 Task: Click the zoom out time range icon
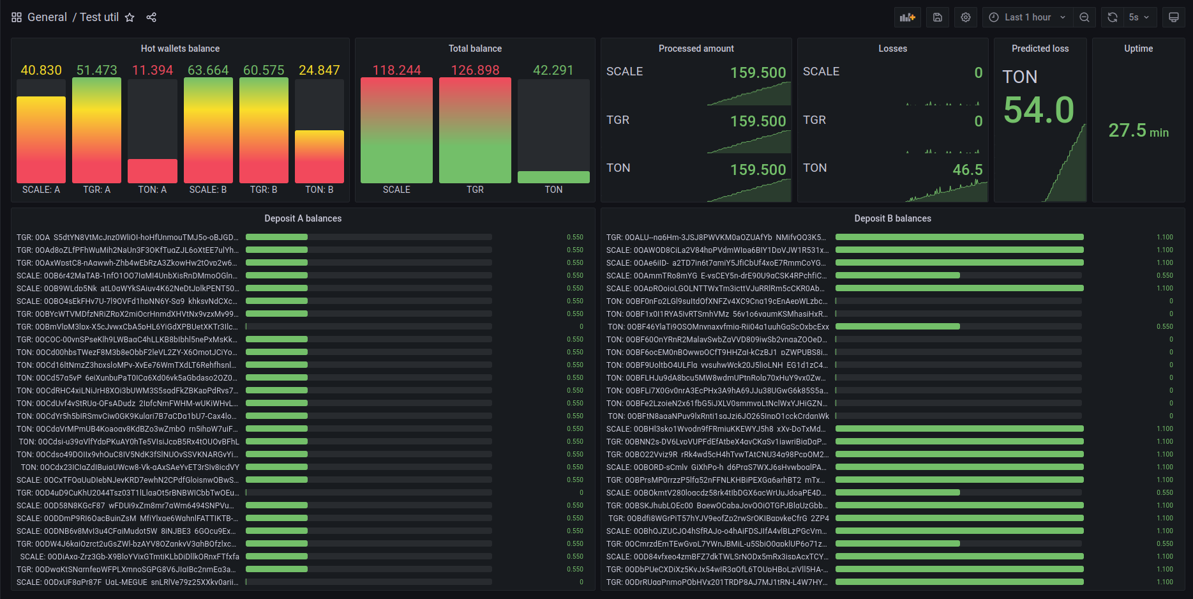tap(1084, 17)
